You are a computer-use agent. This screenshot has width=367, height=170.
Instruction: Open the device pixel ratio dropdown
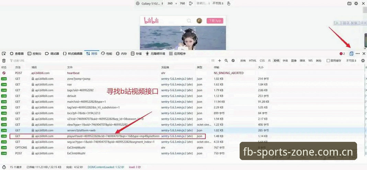203,3
